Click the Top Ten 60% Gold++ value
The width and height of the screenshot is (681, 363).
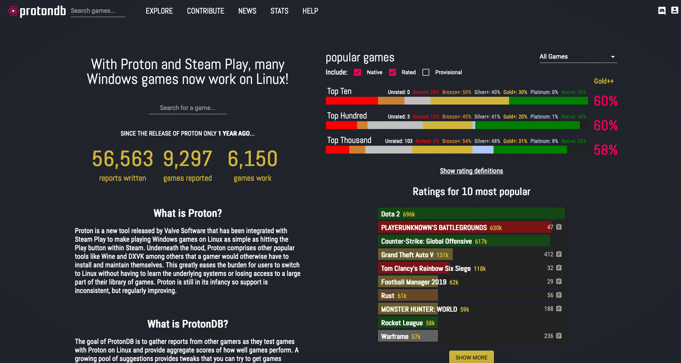point(606,101)
